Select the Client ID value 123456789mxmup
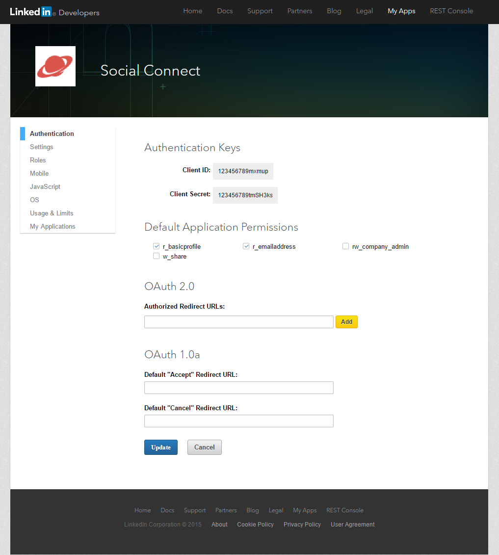This screenshot has height=555, width=499. (243, 171)
